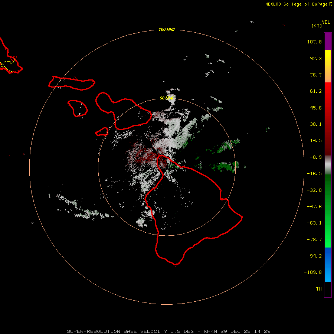This screenshot has width=334, height=334.
Task: Click the -109.8 legend value
Action: [x=313, y=272]
